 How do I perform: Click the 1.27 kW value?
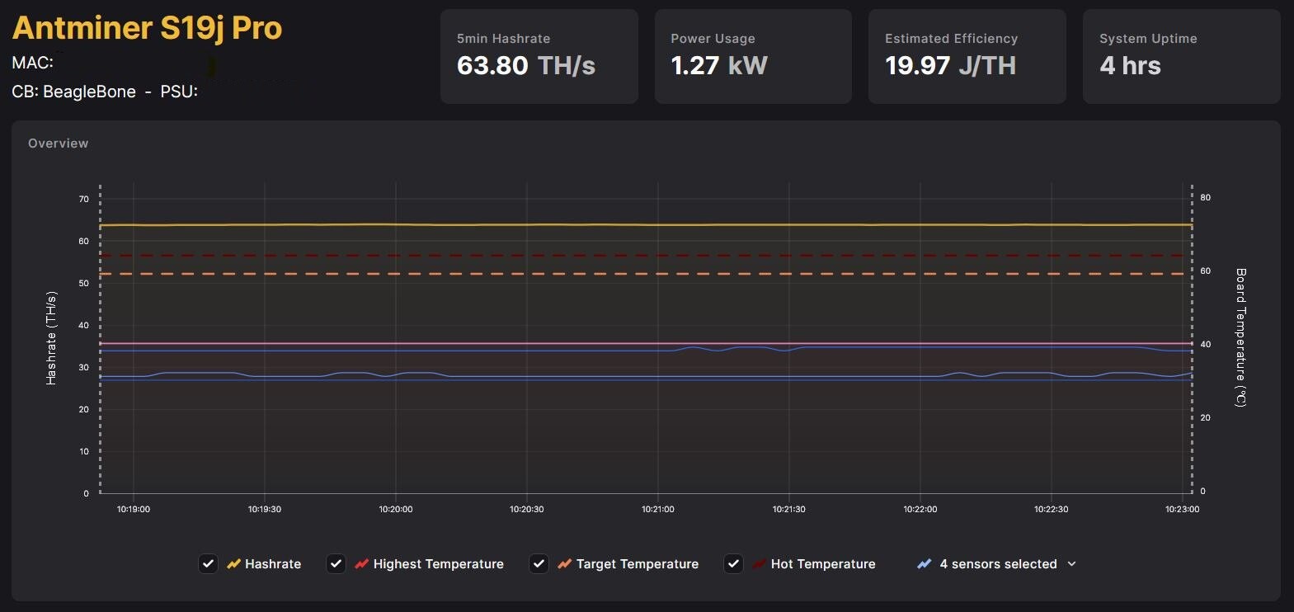pyautogui.click(x=719, y=65)
